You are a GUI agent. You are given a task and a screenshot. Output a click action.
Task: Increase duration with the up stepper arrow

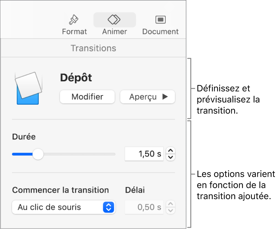171,151
